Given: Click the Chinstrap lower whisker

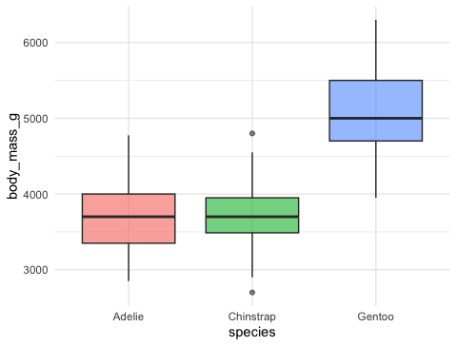Looking at the screenshot, I should (x=252, y=256).
